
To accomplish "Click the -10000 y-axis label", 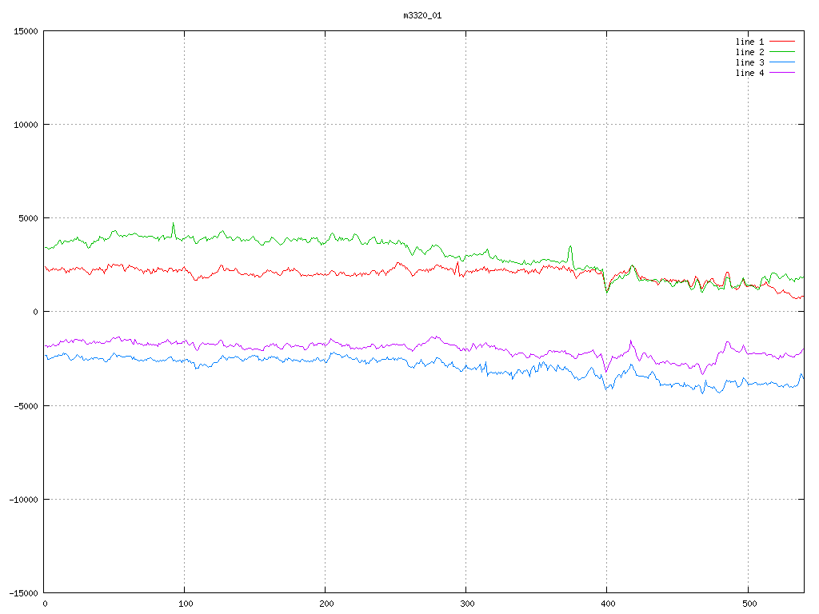I will click(23, 500).
